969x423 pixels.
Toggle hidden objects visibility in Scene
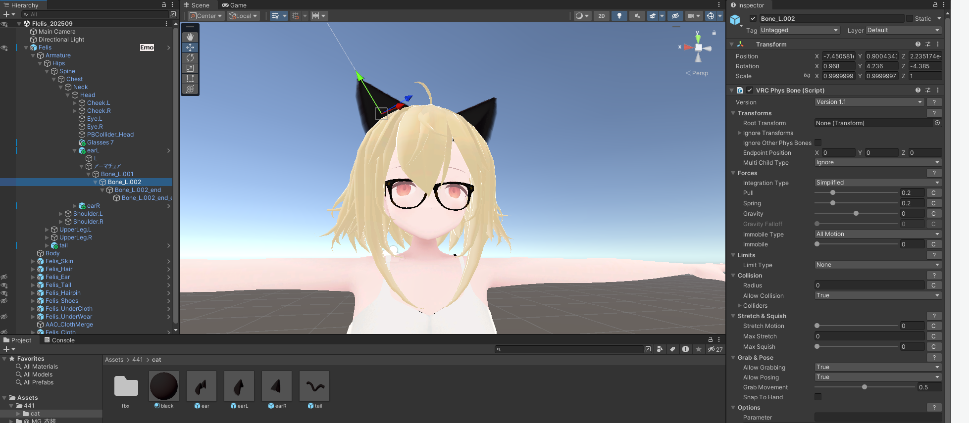675,16
